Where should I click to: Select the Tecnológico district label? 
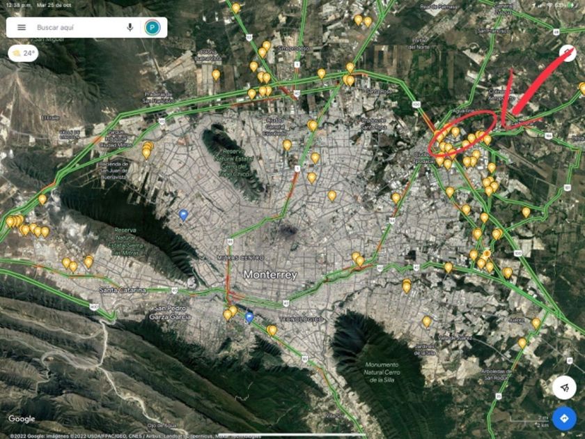(302, 319)
